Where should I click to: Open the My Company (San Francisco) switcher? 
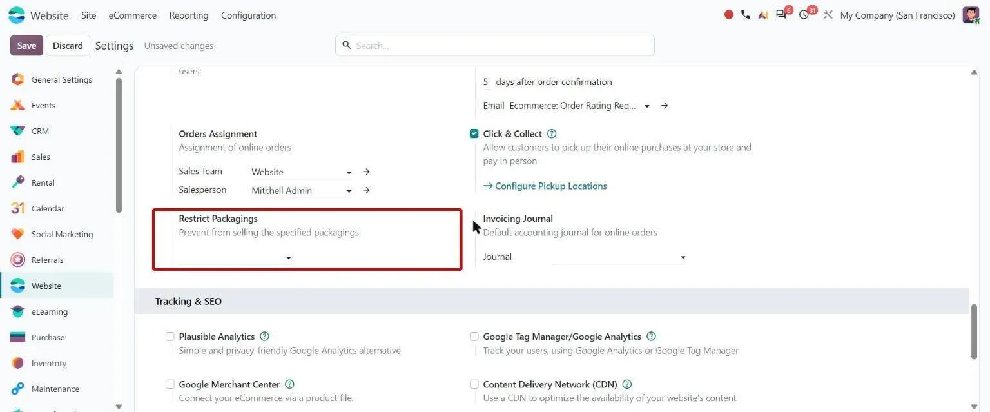[x=898, y=15]
